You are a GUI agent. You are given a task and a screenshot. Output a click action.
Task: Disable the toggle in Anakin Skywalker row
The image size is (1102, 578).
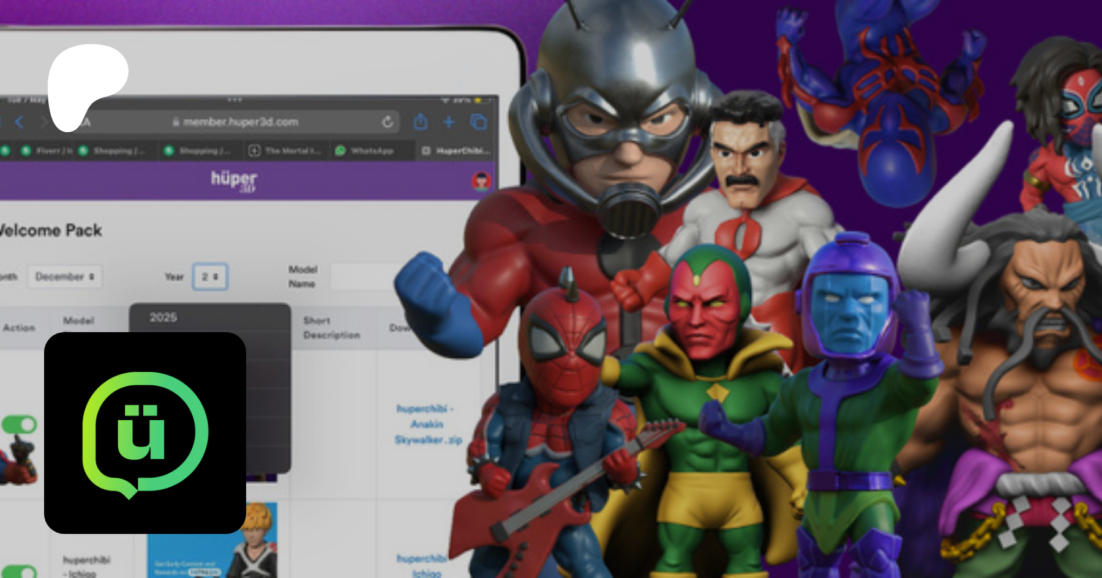tap(19, 424)
